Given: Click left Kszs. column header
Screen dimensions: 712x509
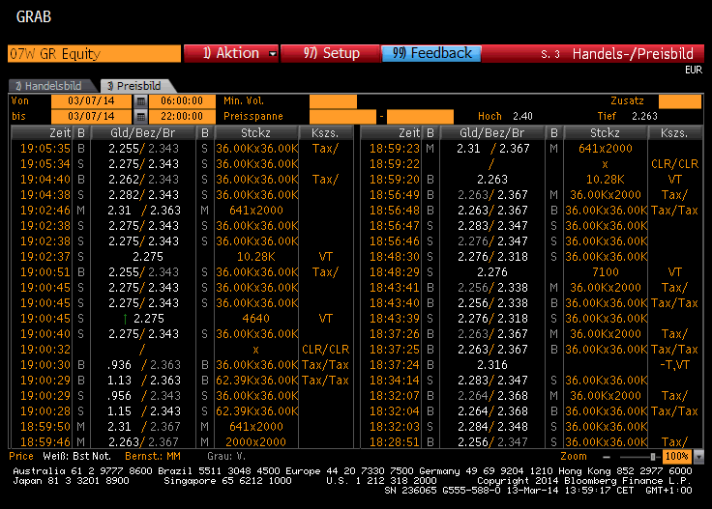Looking at the screenshot, I should coord(325,133).
